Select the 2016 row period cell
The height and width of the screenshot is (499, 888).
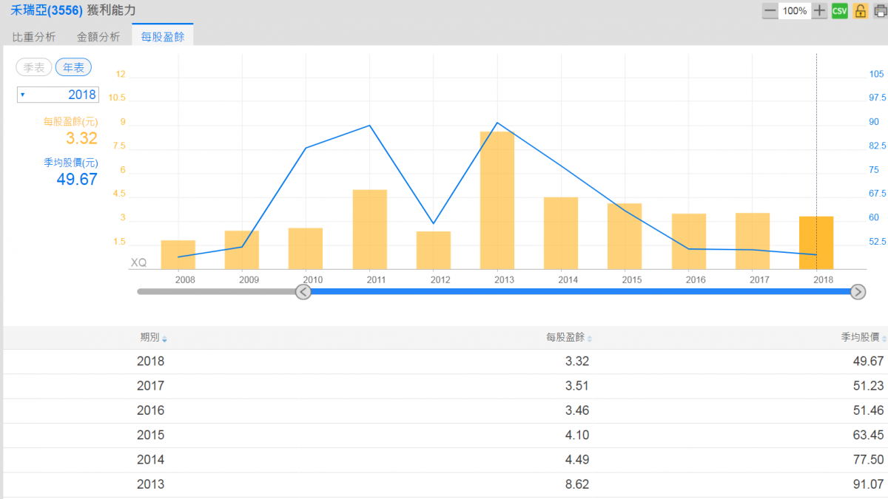point(150,410)
